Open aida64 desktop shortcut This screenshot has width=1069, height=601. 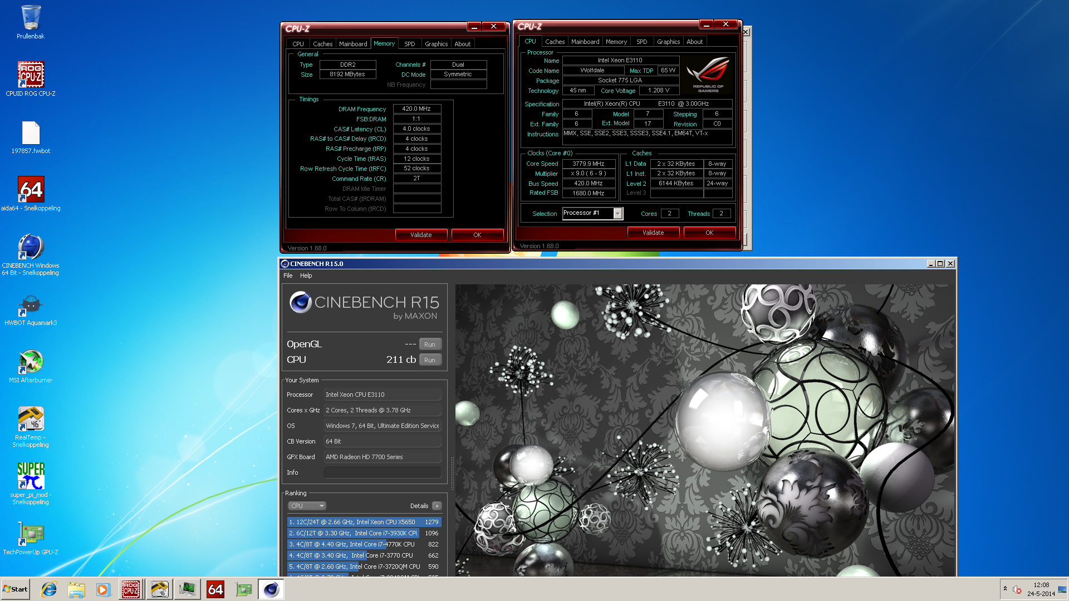pos(31,194)
